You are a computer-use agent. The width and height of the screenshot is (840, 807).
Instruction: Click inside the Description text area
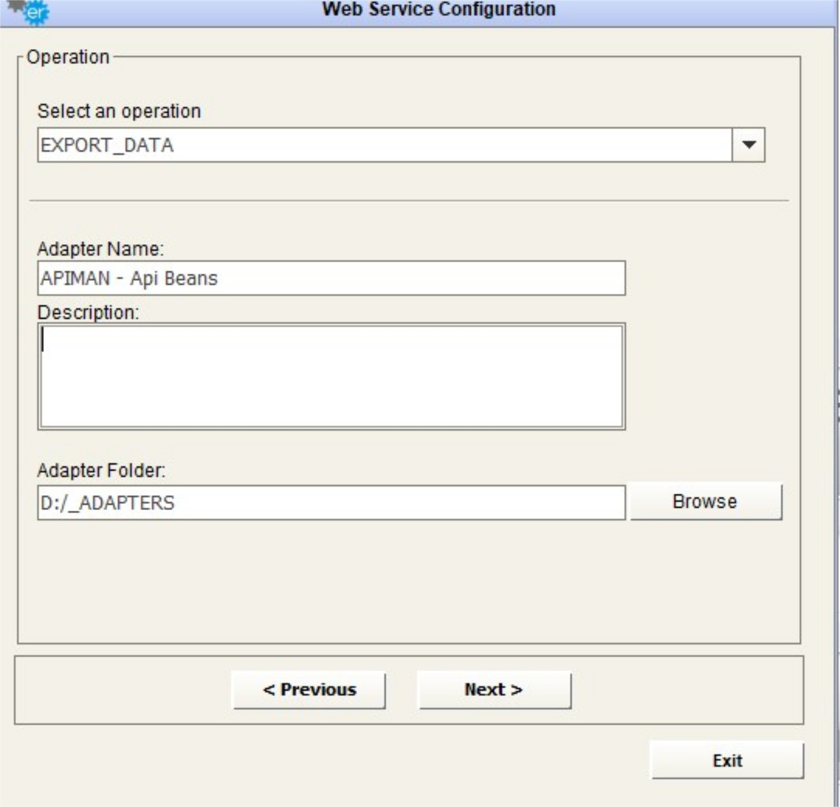pyautogui.click(x=332, y=376)
